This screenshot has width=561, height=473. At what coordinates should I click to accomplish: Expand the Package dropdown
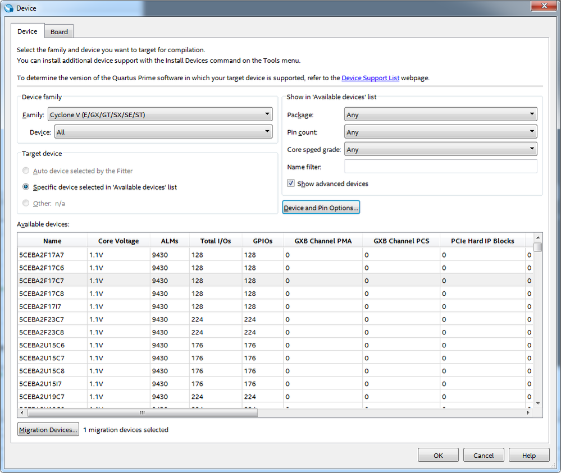coord(440,115)
